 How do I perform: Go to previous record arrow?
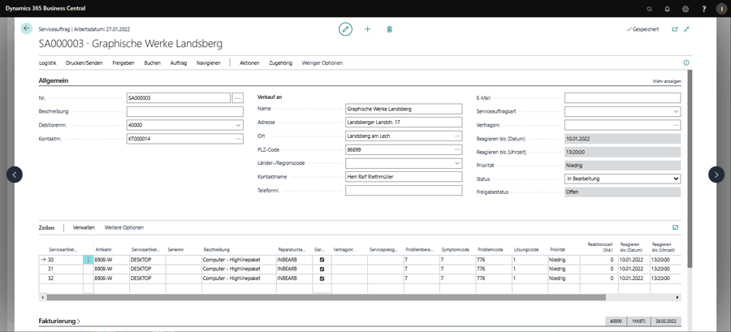(15, 175)
